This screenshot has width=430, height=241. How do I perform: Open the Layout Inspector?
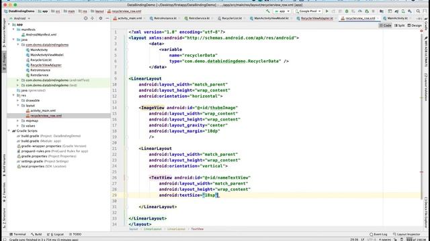tap(406, 234)
